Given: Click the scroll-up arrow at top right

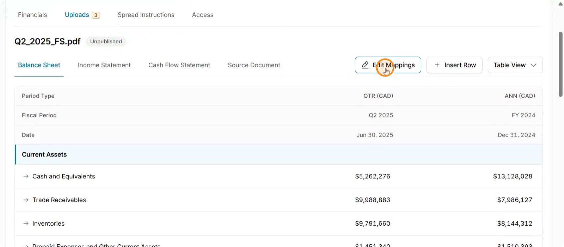Looking at the screenshot, I should click(560, 4).
